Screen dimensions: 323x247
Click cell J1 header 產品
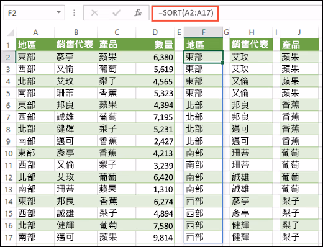click(x=299, y=45)
